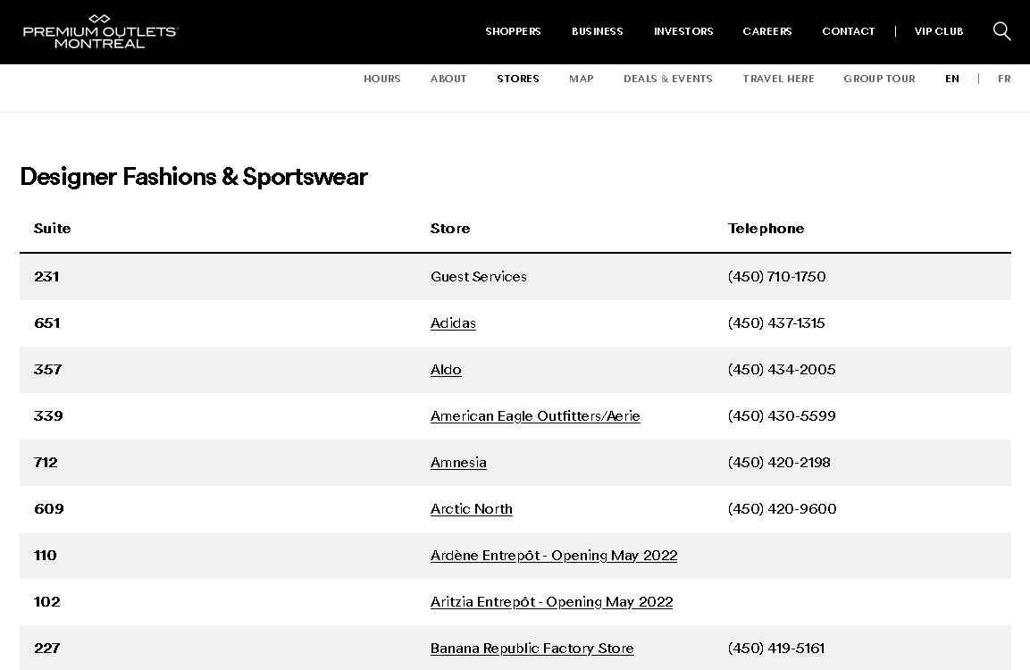
Task: Open the Careers link in header
Action: point(767,31)
